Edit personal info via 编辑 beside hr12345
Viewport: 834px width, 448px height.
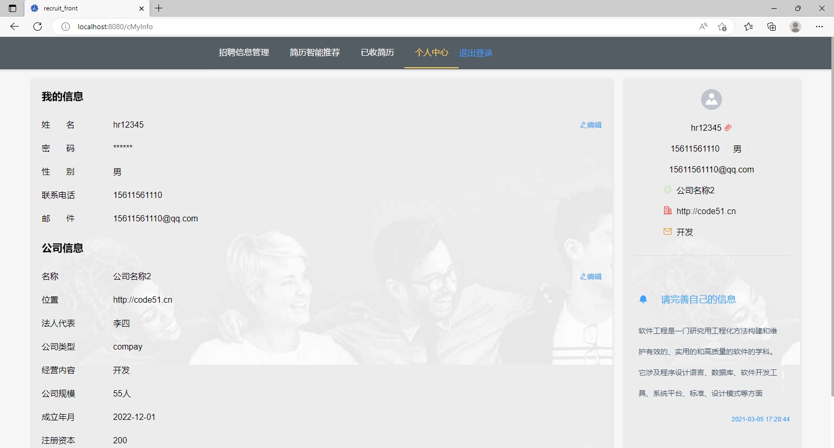click(x=591, y=125)
